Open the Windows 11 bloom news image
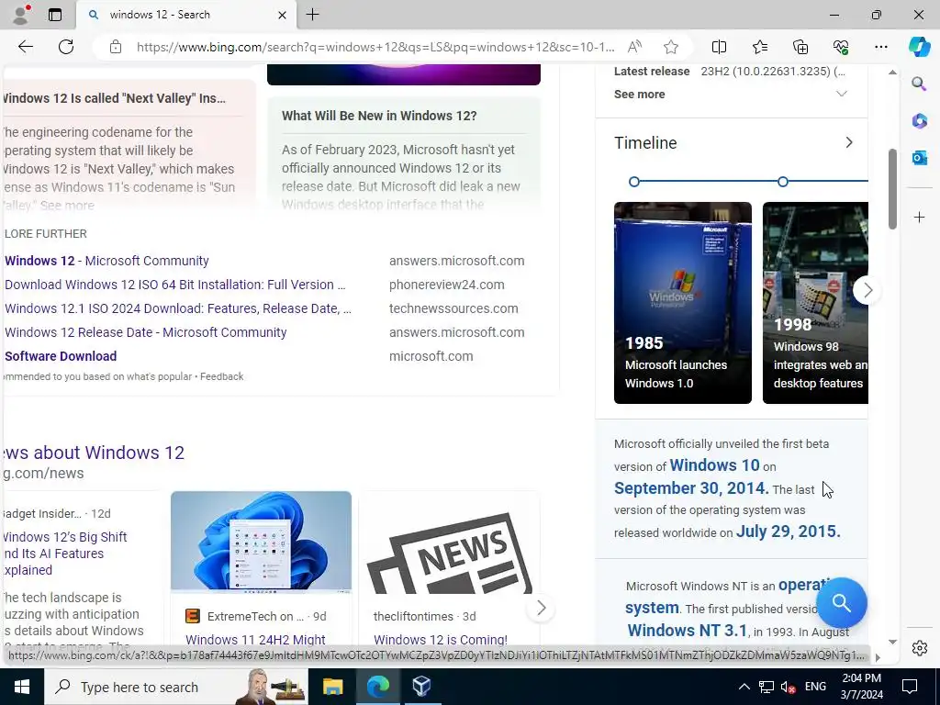 [261, 542]
